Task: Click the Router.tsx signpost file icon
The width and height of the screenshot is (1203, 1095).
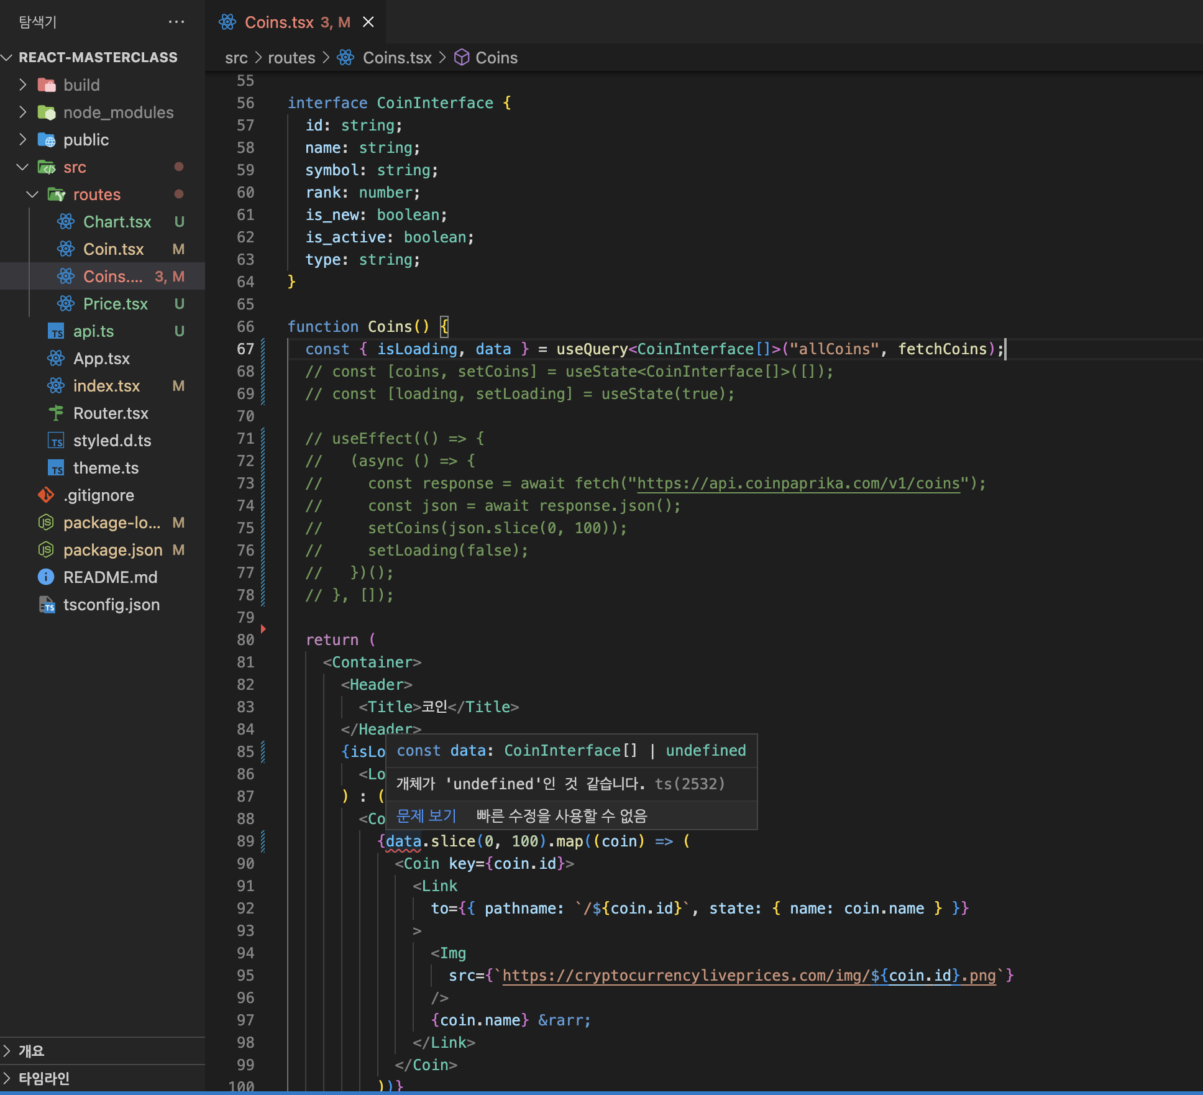Action: coord(56,413)
